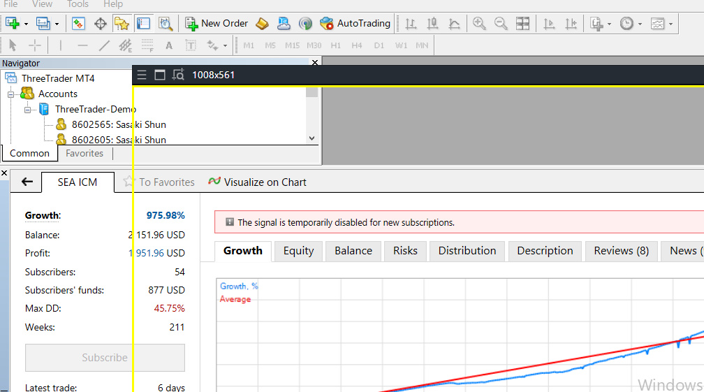704x392 pixels.
Task: Select the horizontal line drawing tool
Action: pos(82,45)
